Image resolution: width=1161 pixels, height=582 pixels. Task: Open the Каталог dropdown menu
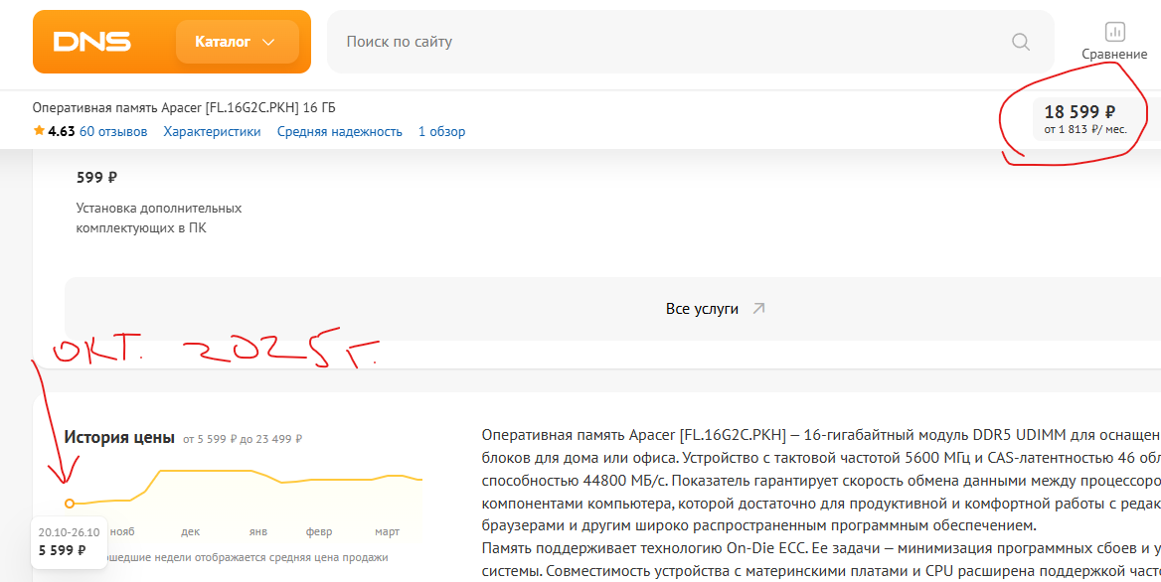(237, 42)
